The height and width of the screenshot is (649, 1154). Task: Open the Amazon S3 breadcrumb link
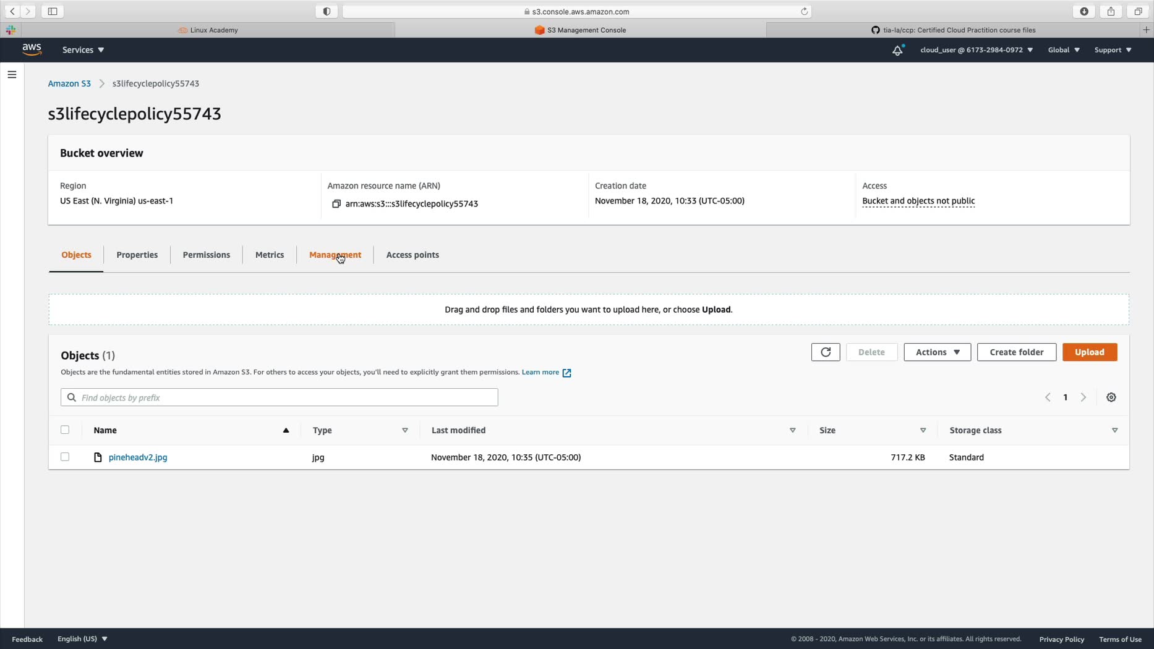tap(69, 83)
